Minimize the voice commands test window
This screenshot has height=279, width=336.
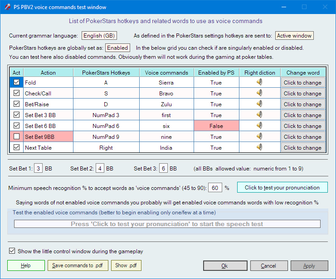pos(284,7)
